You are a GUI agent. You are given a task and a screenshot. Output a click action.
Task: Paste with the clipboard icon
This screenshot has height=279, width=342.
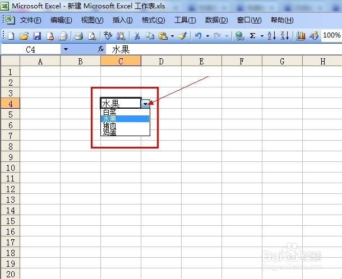tap(163, 36)
